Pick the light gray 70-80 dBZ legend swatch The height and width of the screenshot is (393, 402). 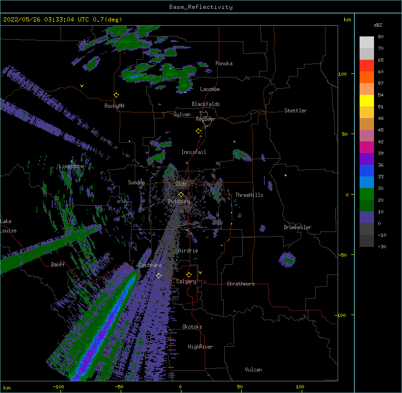pos(367,42)
